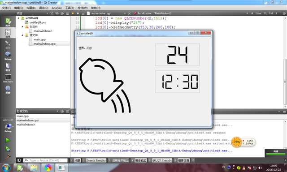The height and width of the screenshot is (172, 287).
Task: Select mainwindow.h in project tree
Action: [43, 31]
